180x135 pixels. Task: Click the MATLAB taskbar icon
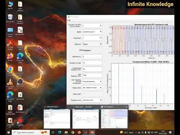pyautogui.click(x=85, y=132)
